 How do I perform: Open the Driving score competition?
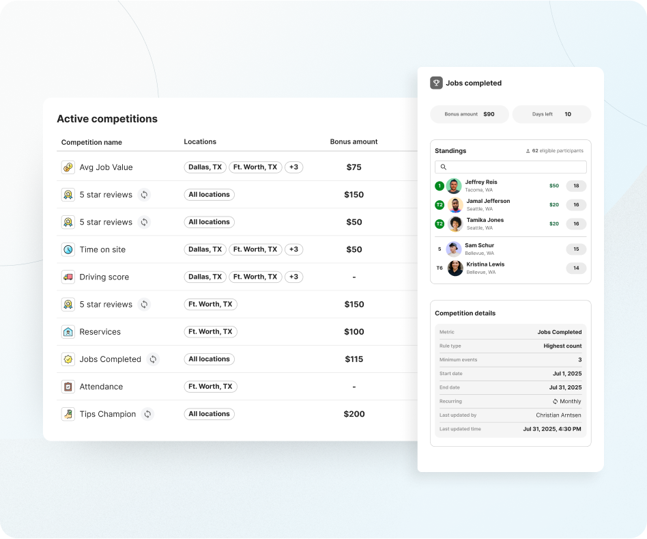point(104,277)
